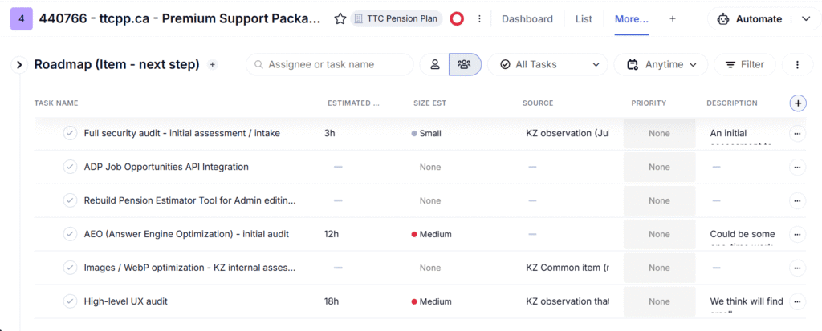Click the Automate robot icon
822x331 pixels.
click(x=723, y=19)
